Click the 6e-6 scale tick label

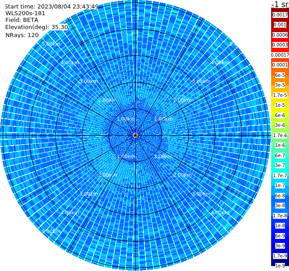[x=280, y=115]
